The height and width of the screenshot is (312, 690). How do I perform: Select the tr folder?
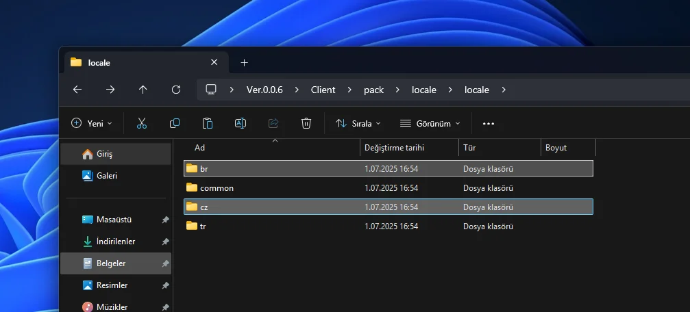click(388, 226)
